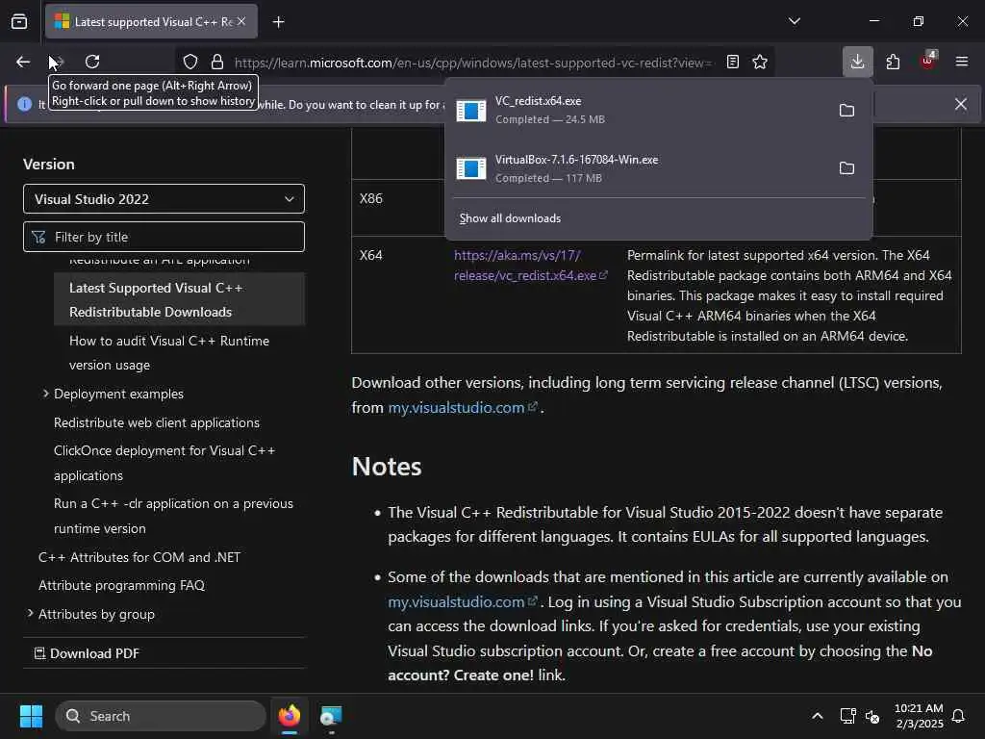Image resolution: width=985 pixels, height=739 pixels.
Task: Expand Attributes by group
Action: pos(96,614)
